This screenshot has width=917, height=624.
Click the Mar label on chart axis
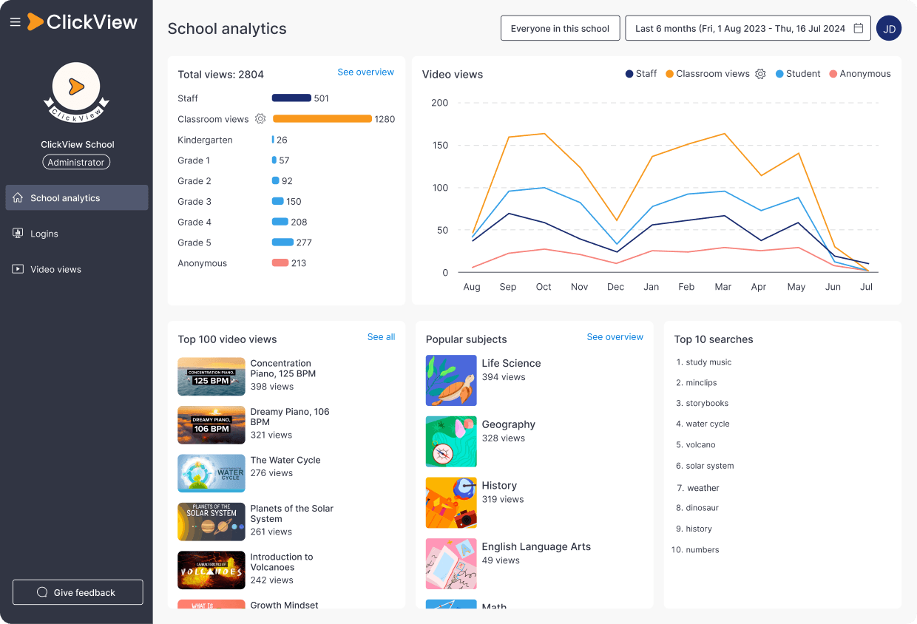tap(723, 287)
